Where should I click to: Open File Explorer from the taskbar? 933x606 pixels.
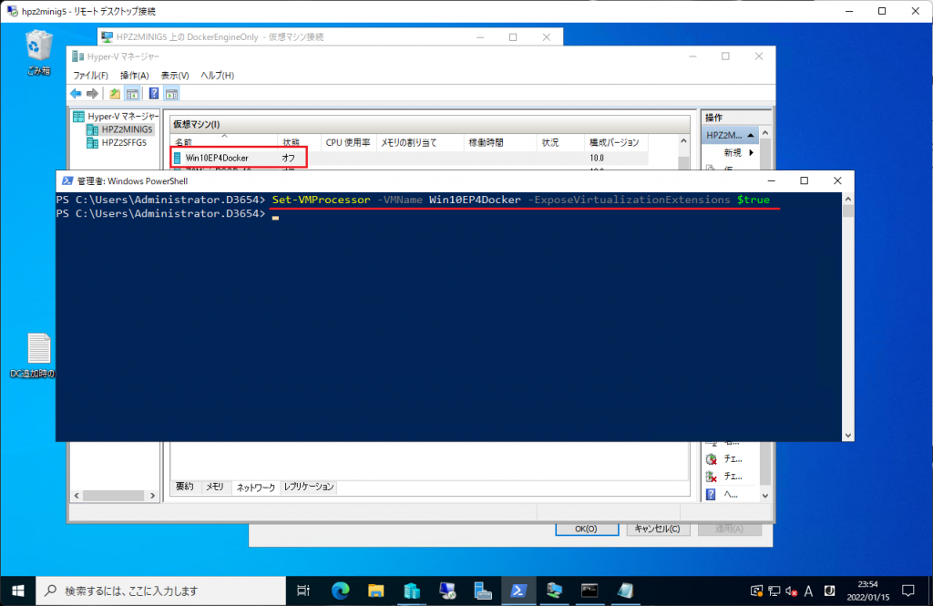376,591
